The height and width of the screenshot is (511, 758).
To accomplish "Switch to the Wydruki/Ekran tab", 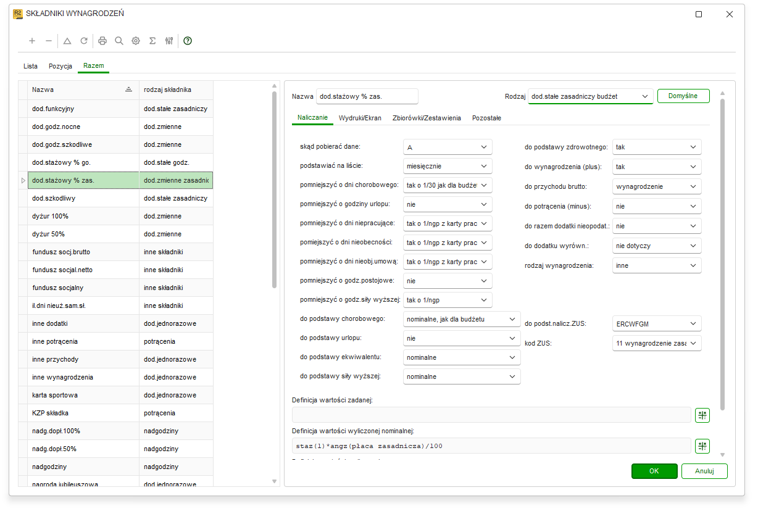I will pyautogui.click(x=360, y=118).
